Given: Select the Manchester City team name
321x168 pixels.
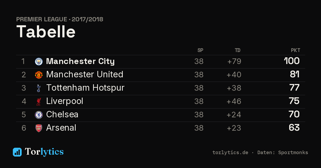Looking at the screenshot, I should tap(80, 61).
